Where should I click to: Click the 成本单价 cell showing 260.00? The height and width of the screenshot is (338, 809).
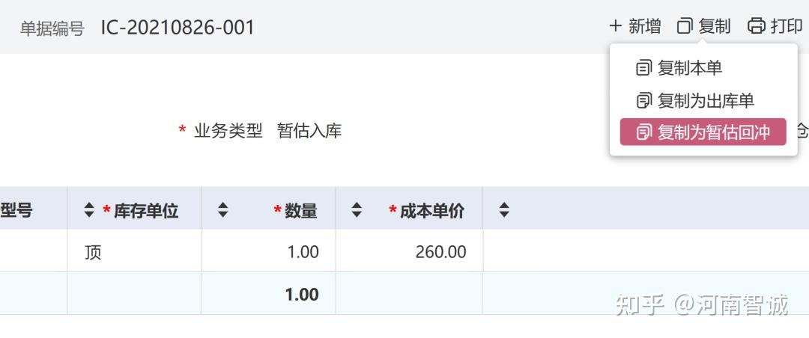(410, 251)
